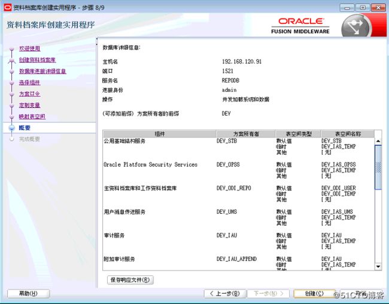The image size is (389, 304).
Task: Click the DEV_IAS_UMS tablespace name
Action: [x=337, y=212]
